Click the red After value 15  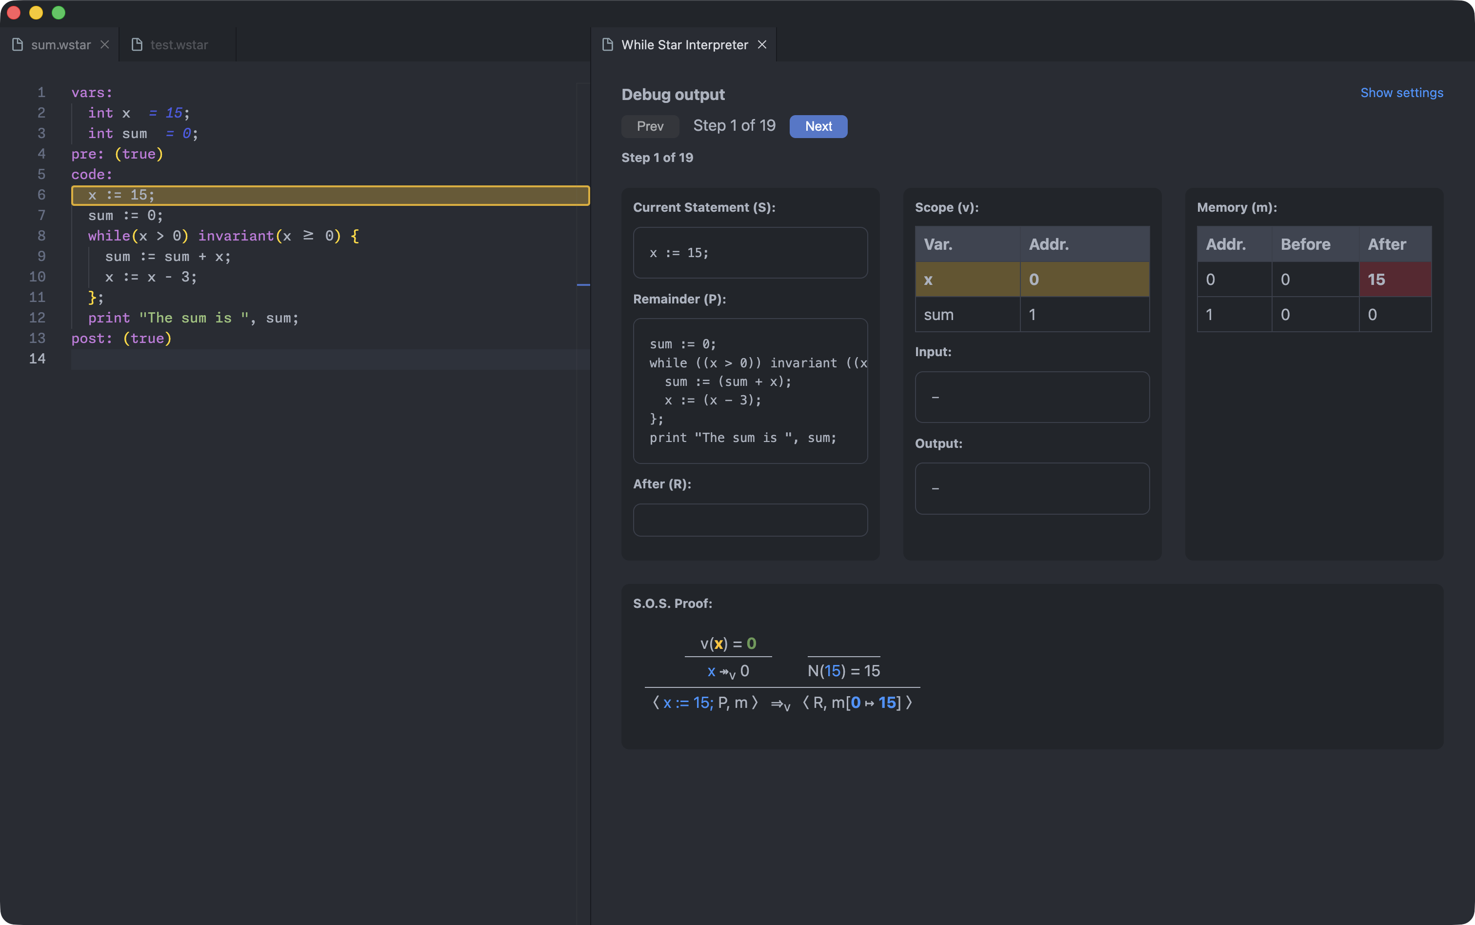(1395, 280)
